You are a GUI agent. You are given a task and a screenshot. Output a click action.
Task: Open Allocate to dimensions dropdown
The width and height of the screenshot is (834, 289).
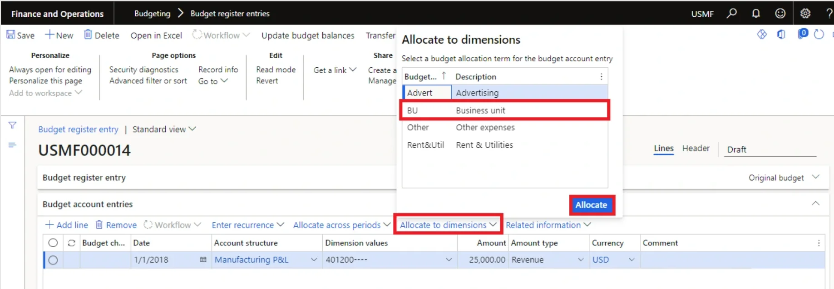click(x=448, y=225)
